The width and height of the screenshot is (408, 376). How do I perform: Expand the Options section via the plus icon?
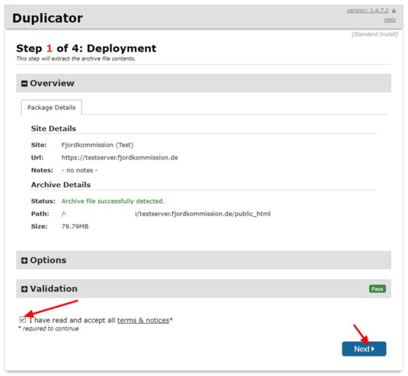click(24, 260)
